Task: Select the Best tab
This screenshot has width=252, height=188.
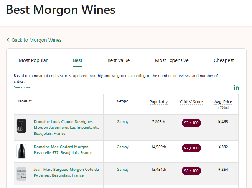Action: tap(77, 60)
